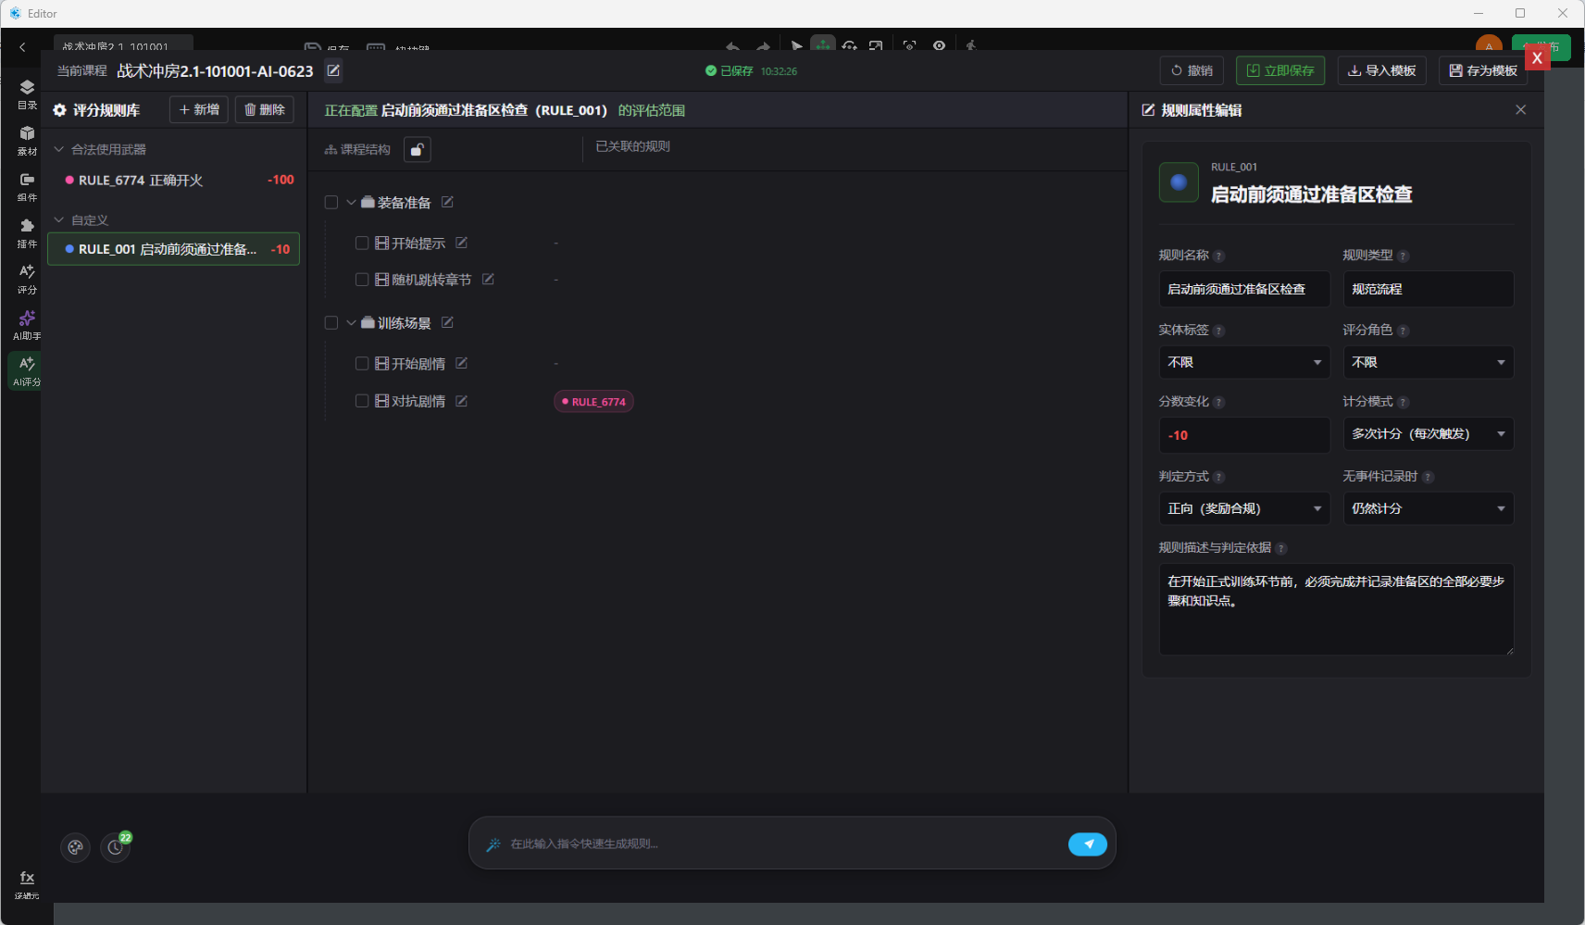
Task: Open the 素材 assets sidebar icon
Action: pyautogui.click(x=27, y=140)
